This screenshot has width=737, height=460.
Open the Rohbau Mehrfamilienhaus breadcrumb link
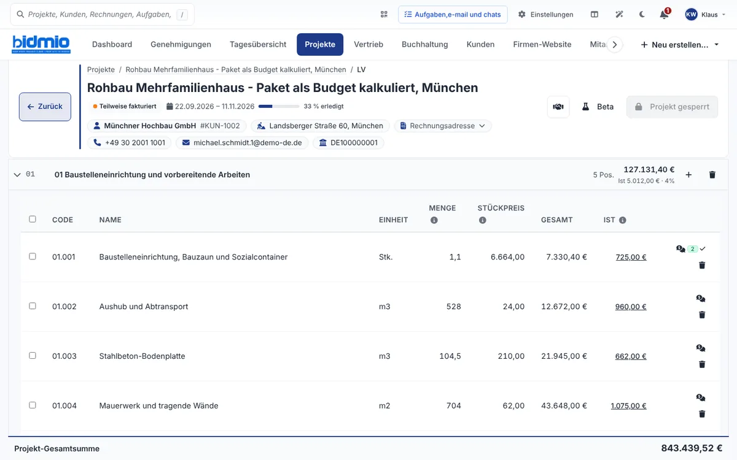(236, 70)
